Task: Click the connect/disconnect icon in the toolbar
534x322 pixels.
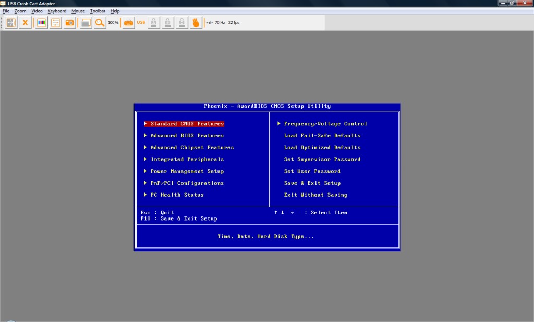Action: click(x=11, y=23)
